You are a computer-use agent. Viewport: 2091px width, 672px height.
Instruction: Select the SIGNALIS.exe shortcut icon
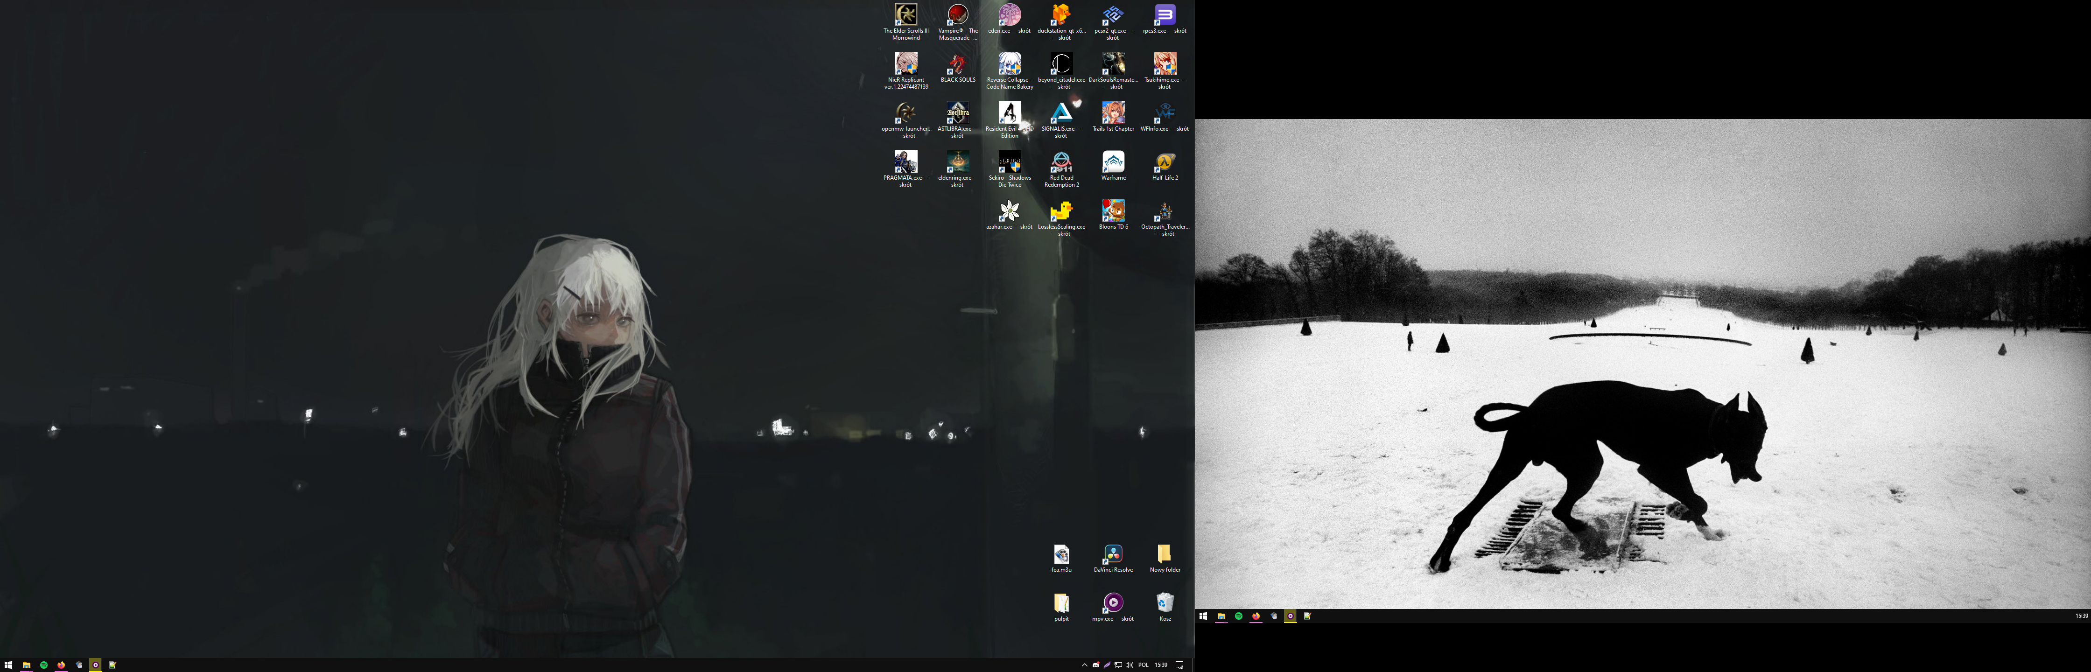pyautogui.click(x=1062, y=120)
